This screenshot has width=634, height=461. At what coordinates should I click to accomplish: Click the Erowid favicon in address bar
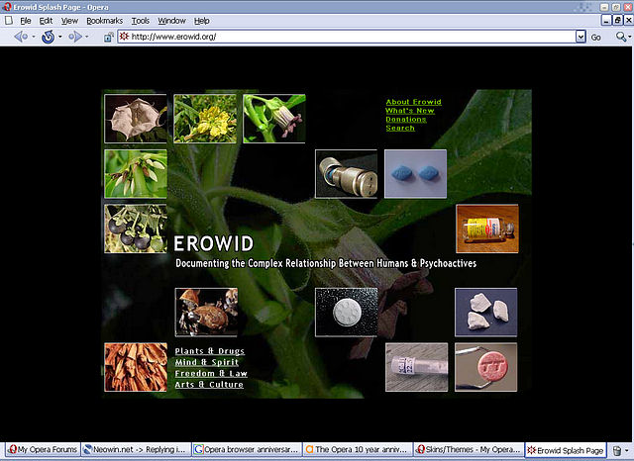(x=124, y=37)
